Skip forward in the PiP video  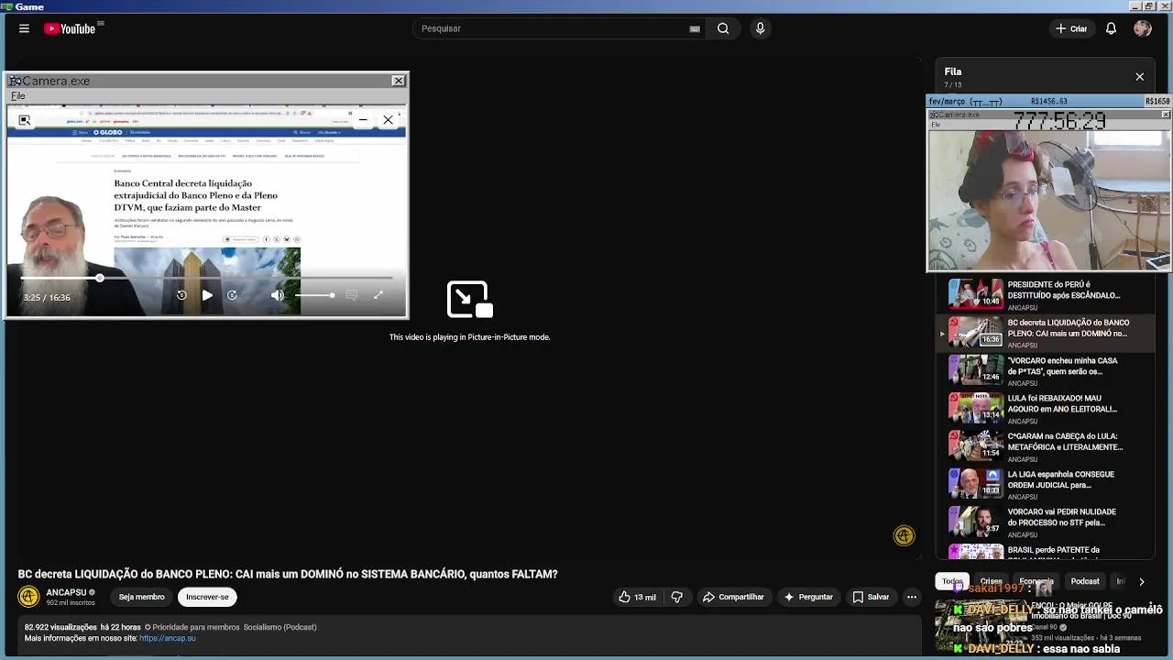click(x=232, y=295)
